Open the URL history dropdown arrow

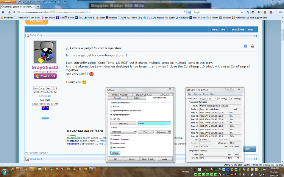point(181,12)
